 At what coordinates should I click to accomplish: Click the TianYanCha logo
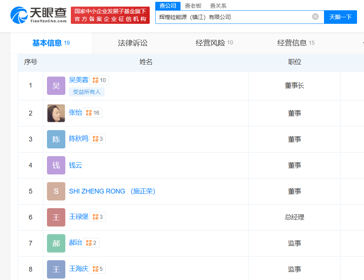point(39,15)
